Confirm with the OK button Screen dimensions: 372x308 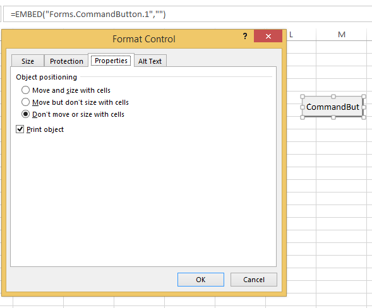pyautogui.click(x=201, y=280)
